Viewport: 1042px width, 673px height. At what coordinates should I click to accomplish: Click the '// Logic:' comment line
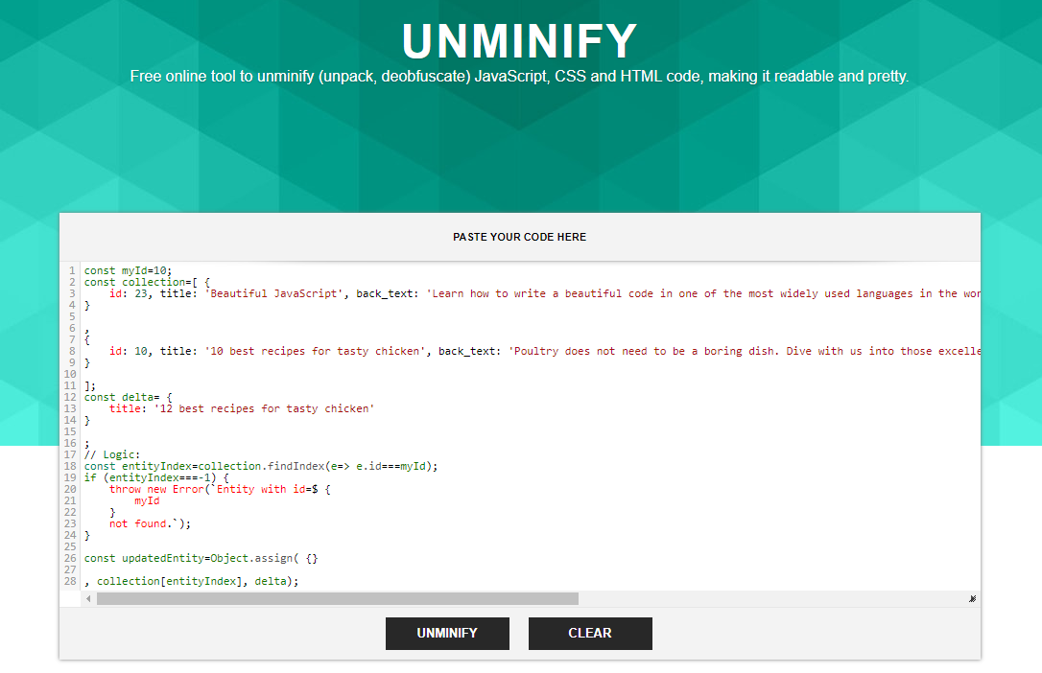click(112, 454)
